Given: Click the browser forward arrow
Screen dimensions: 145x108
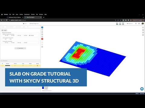Looking at the screenshot, I should (x=4, y=20).
